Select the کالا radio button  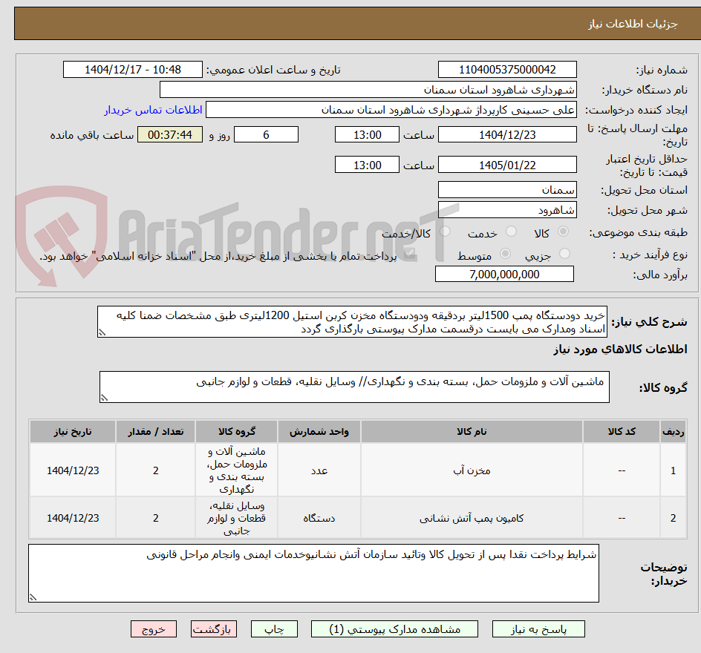tap(564, 232)
